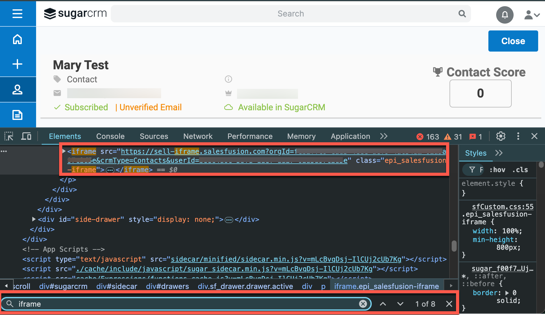Screen dimensions: 545x315
Task: Activate the inspect element picker icon
Action: [9, 136]
